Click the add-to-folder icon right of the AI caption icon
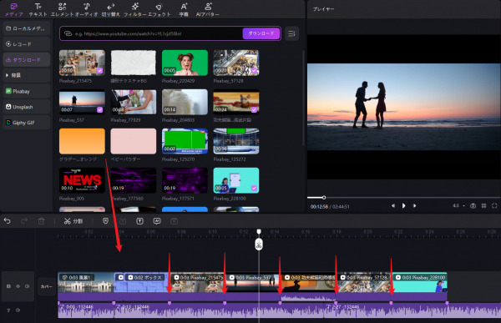The width and height of the screenshot is (501, 323). pyautogui.click(x=175, y=221)
